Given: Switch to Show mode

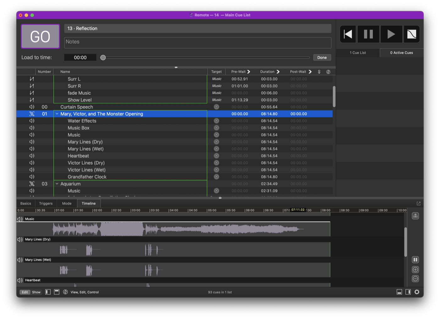Looking at the screenshot, I should (36, 292).
